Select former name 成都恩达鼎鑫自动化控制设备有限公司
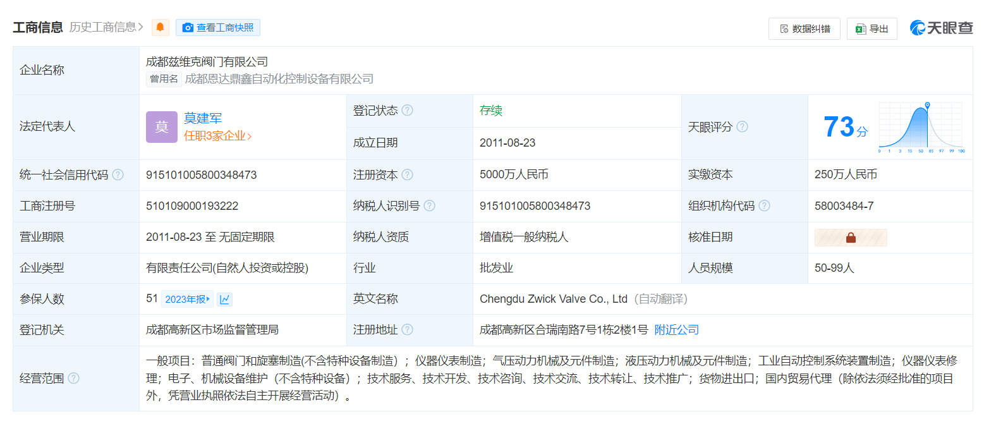Screen dimensions: 984x426 pyautogui.click(x=279, y=79)
